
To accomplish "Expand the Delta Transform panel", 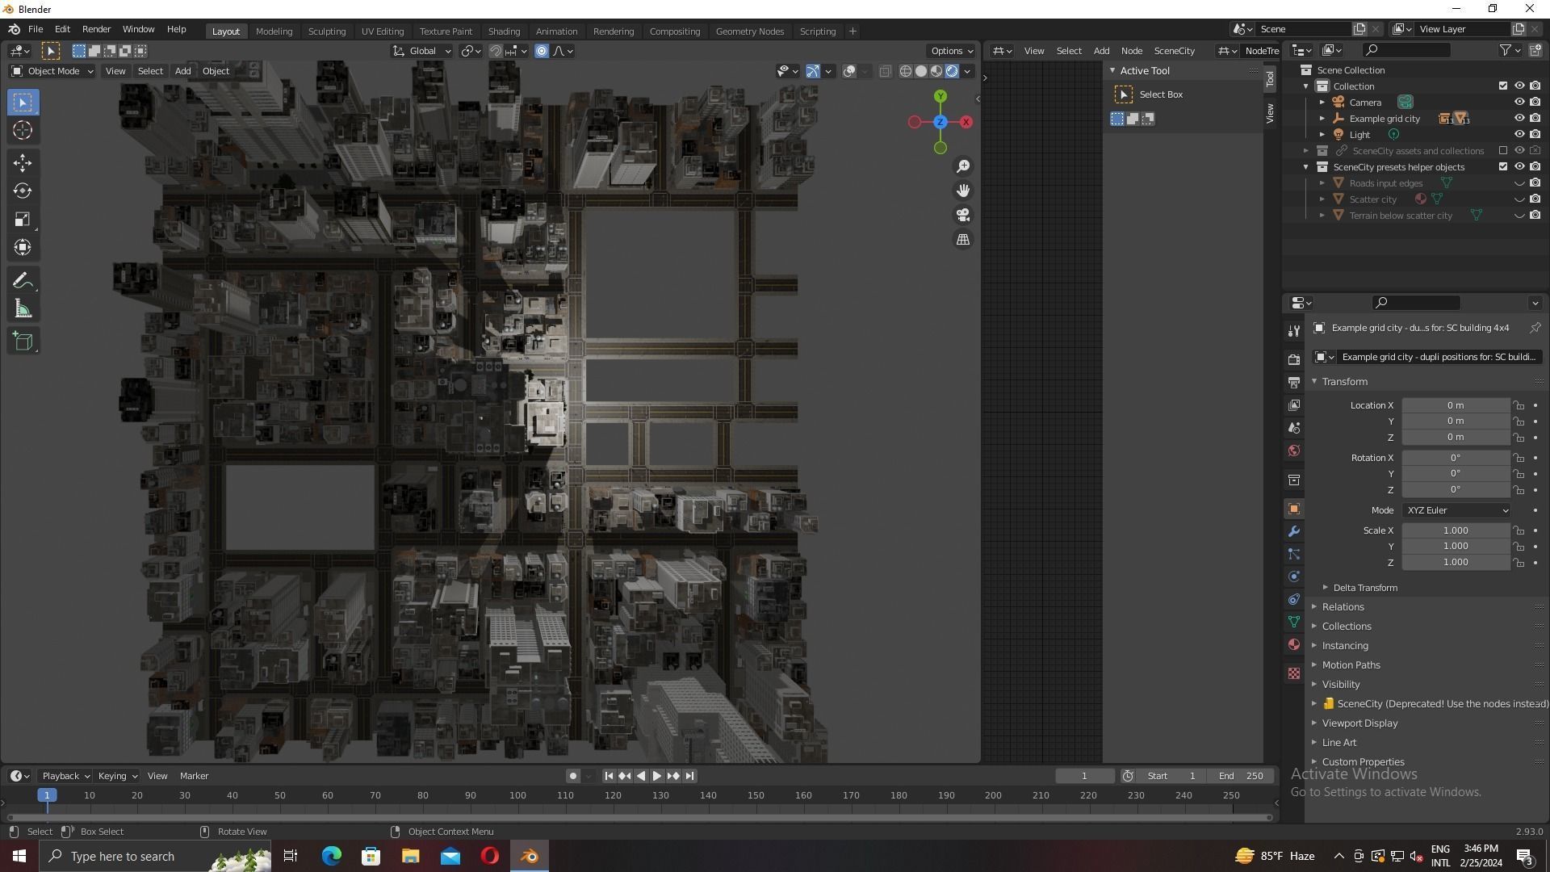I will point(1365,588).
